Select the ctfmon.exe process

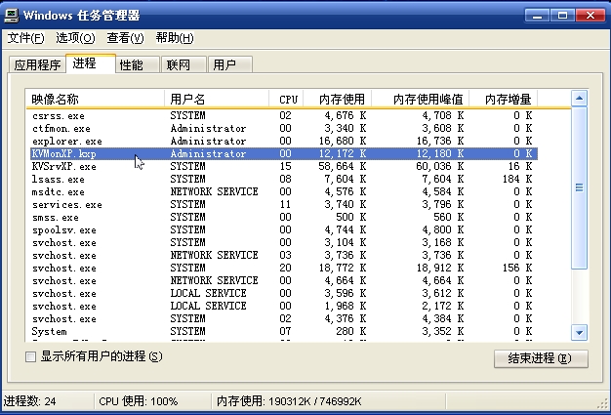pos(282,128)
